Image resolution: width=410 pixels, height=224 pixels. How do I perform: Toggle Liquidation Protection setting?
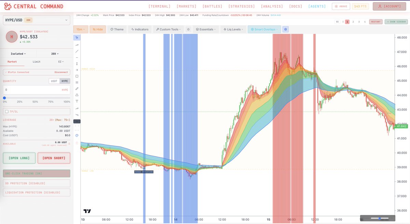click(37, 192)
